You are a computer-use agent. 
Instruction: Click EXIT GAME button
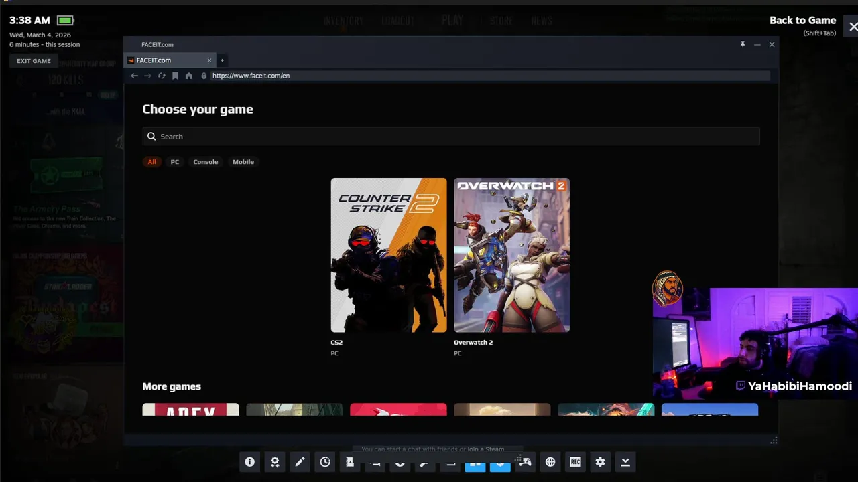pyautogui.click(x=34, y=61)
